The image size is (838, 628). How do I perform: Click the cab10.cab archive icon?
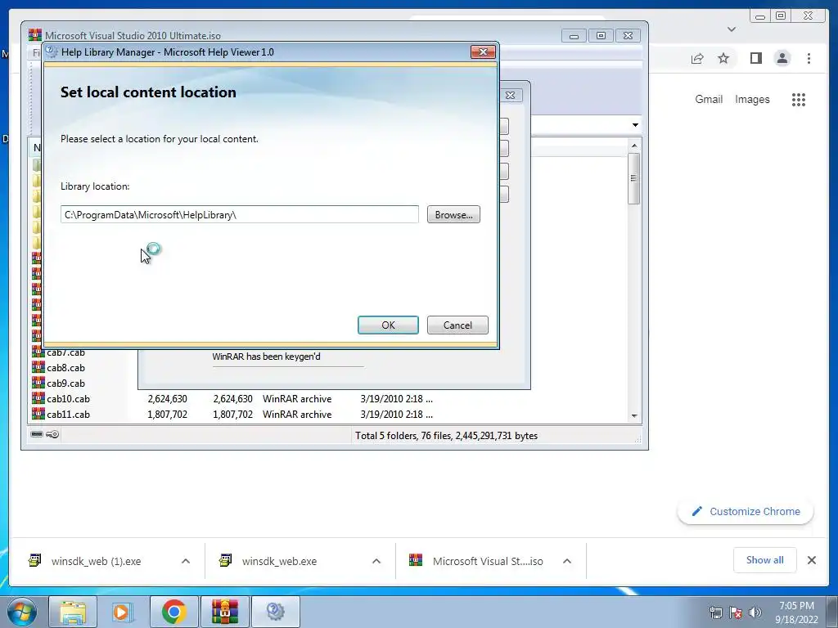(x=38, y=398)
